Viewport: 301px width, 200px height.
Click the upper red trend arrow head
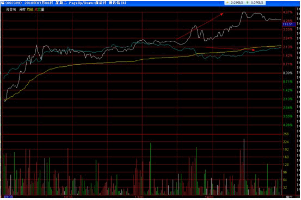(x=222, y=14)
